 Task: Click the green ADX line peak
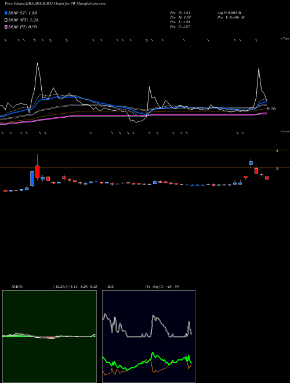153,353
